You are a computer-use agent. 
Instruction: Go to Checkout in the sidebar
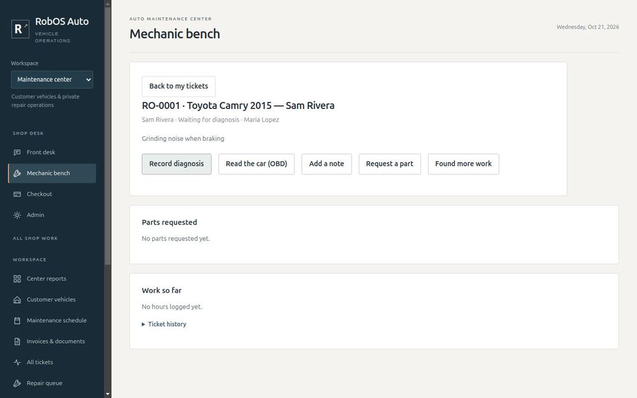pyautogui.click(x=52, y=194)
